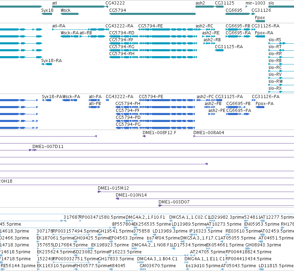
Task: Click EST EP04563.3prime
Action: [x=126, y=238]
